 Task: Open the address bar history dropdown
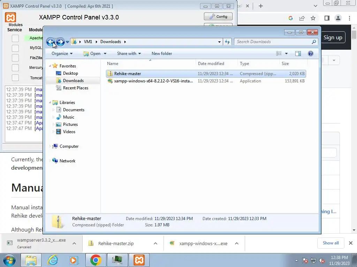coord(219,42)
